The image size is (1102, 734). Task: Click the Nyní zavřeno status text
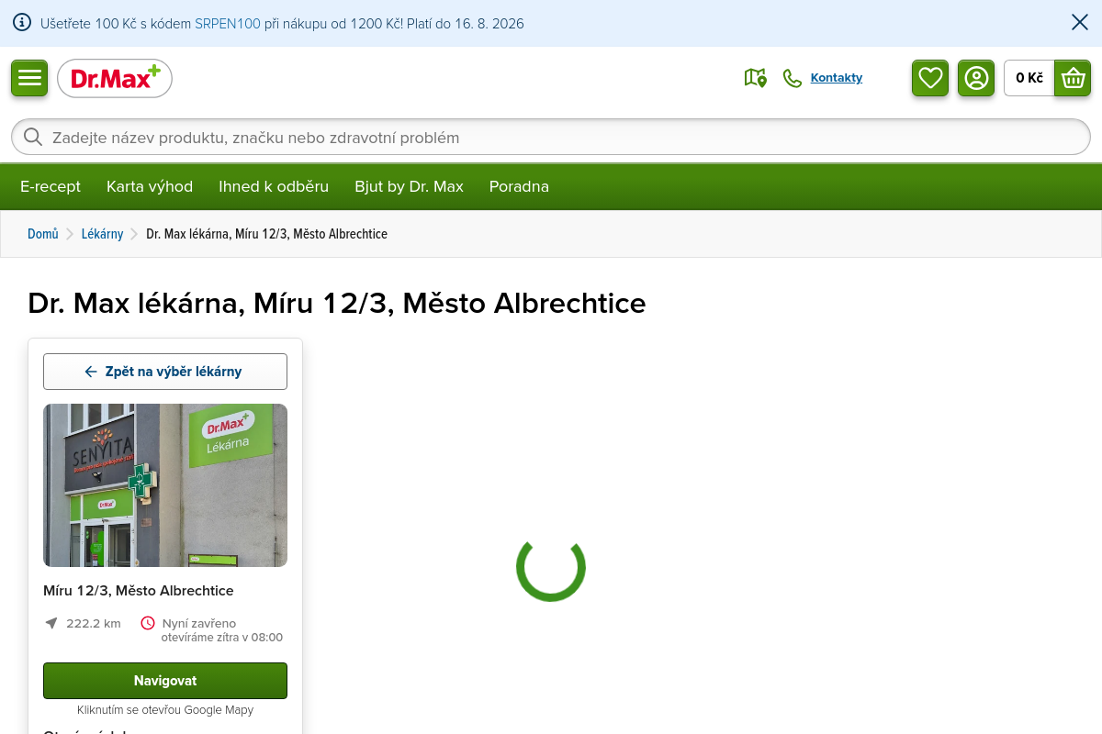[x=199, y=623]
